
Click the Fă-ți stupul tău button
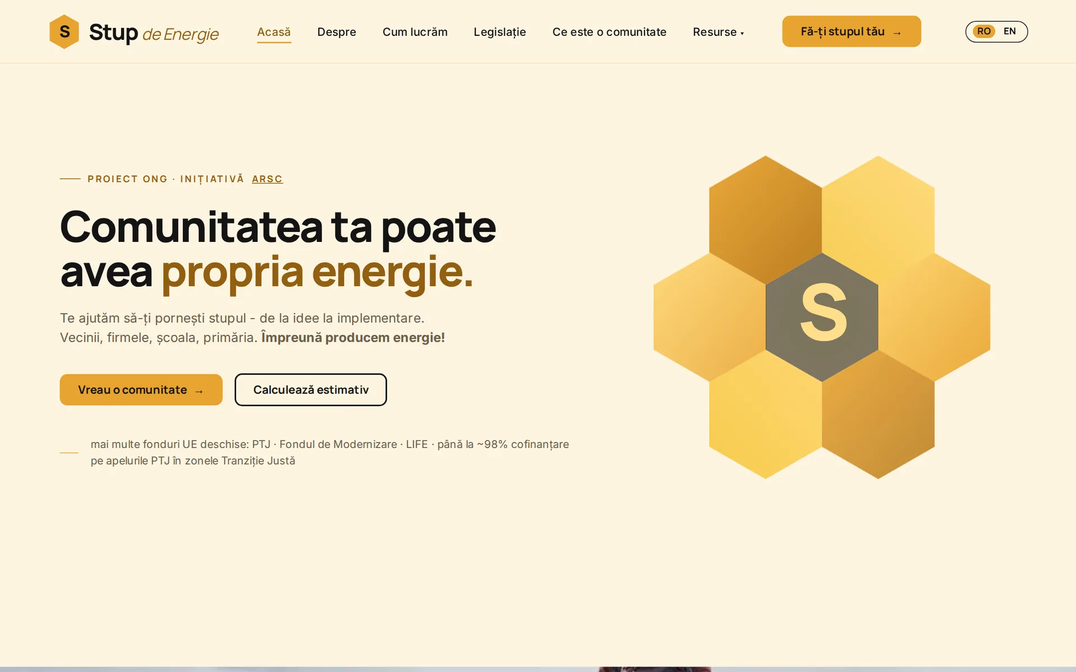pos(851,31)
